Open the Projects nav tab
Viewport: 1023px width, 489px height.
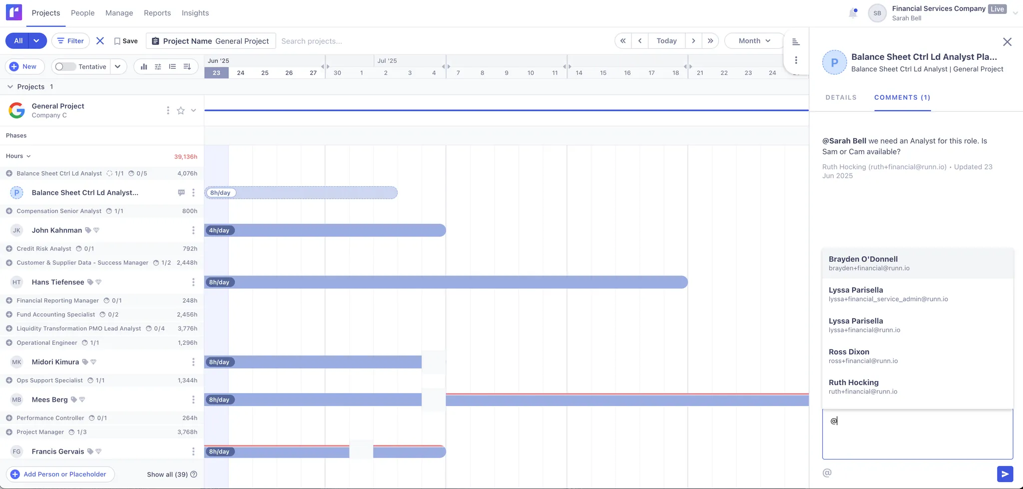coord(46,13)
